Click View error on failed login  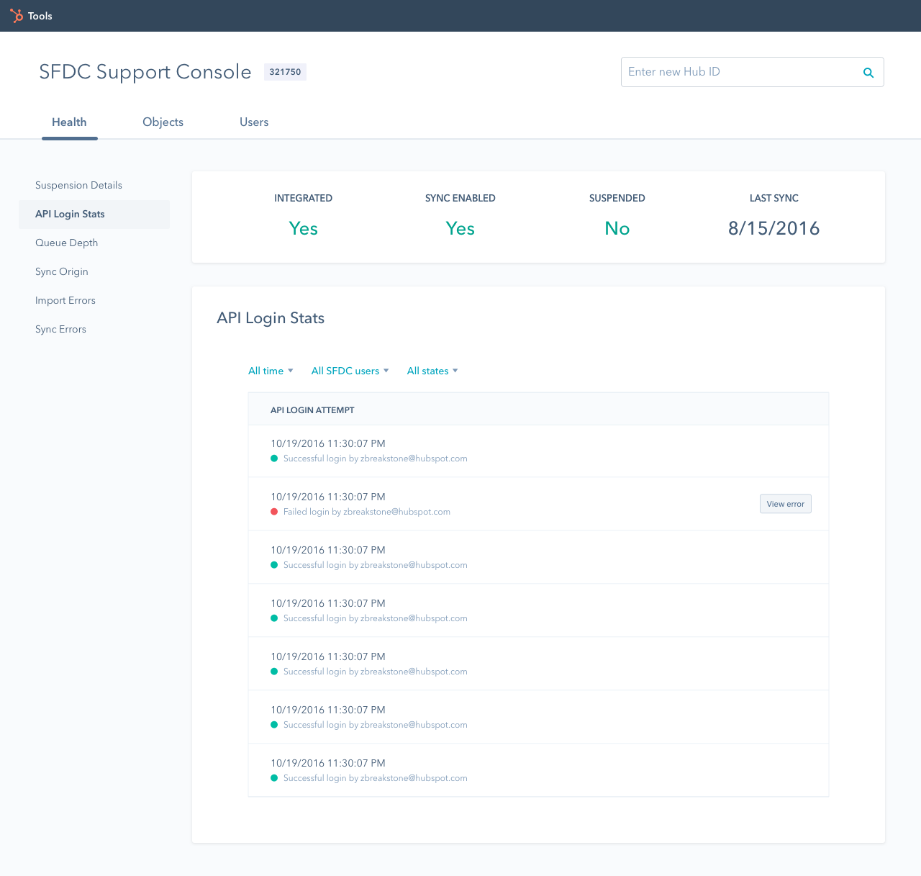pyautogui.click(x=786, y=504)
